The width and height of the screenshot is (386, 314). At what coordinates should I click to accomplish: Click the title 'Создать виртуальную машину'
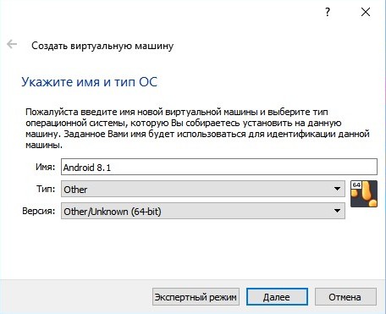tap(102, 46)
